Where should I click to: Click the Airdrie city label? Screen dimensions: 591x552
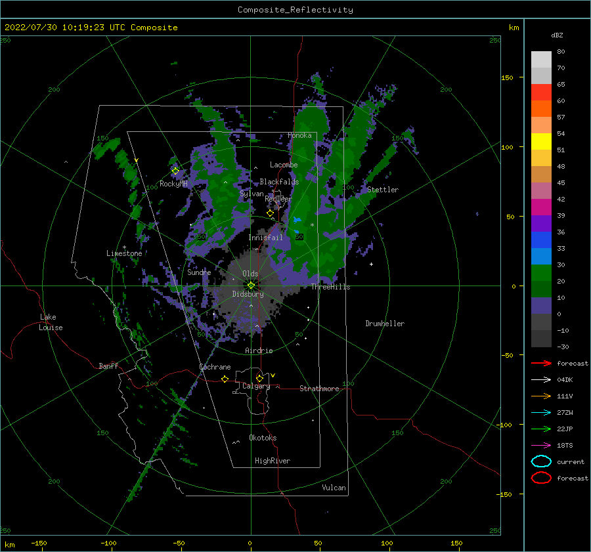coord(259,350)
